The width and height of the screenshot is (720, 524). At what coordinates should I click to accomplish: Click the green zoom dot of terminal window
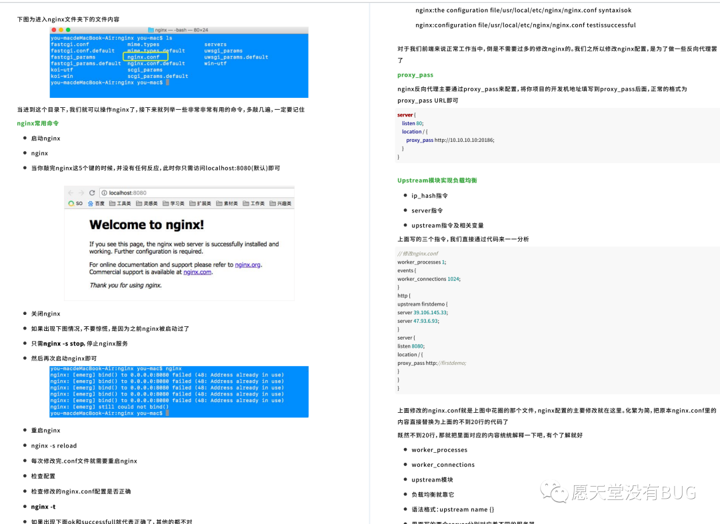[68, 30]
